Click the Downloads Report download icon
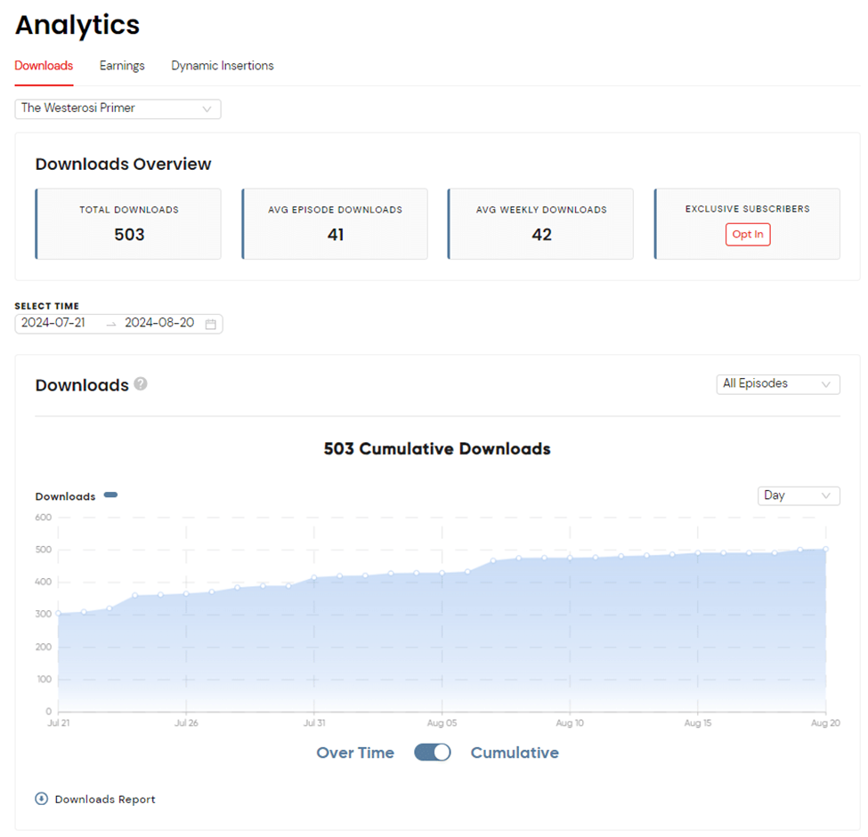 (x=39, y=799)
